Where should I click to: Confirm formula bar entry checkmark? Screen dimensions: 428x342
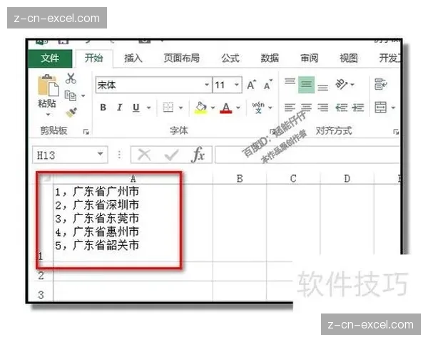171,155
